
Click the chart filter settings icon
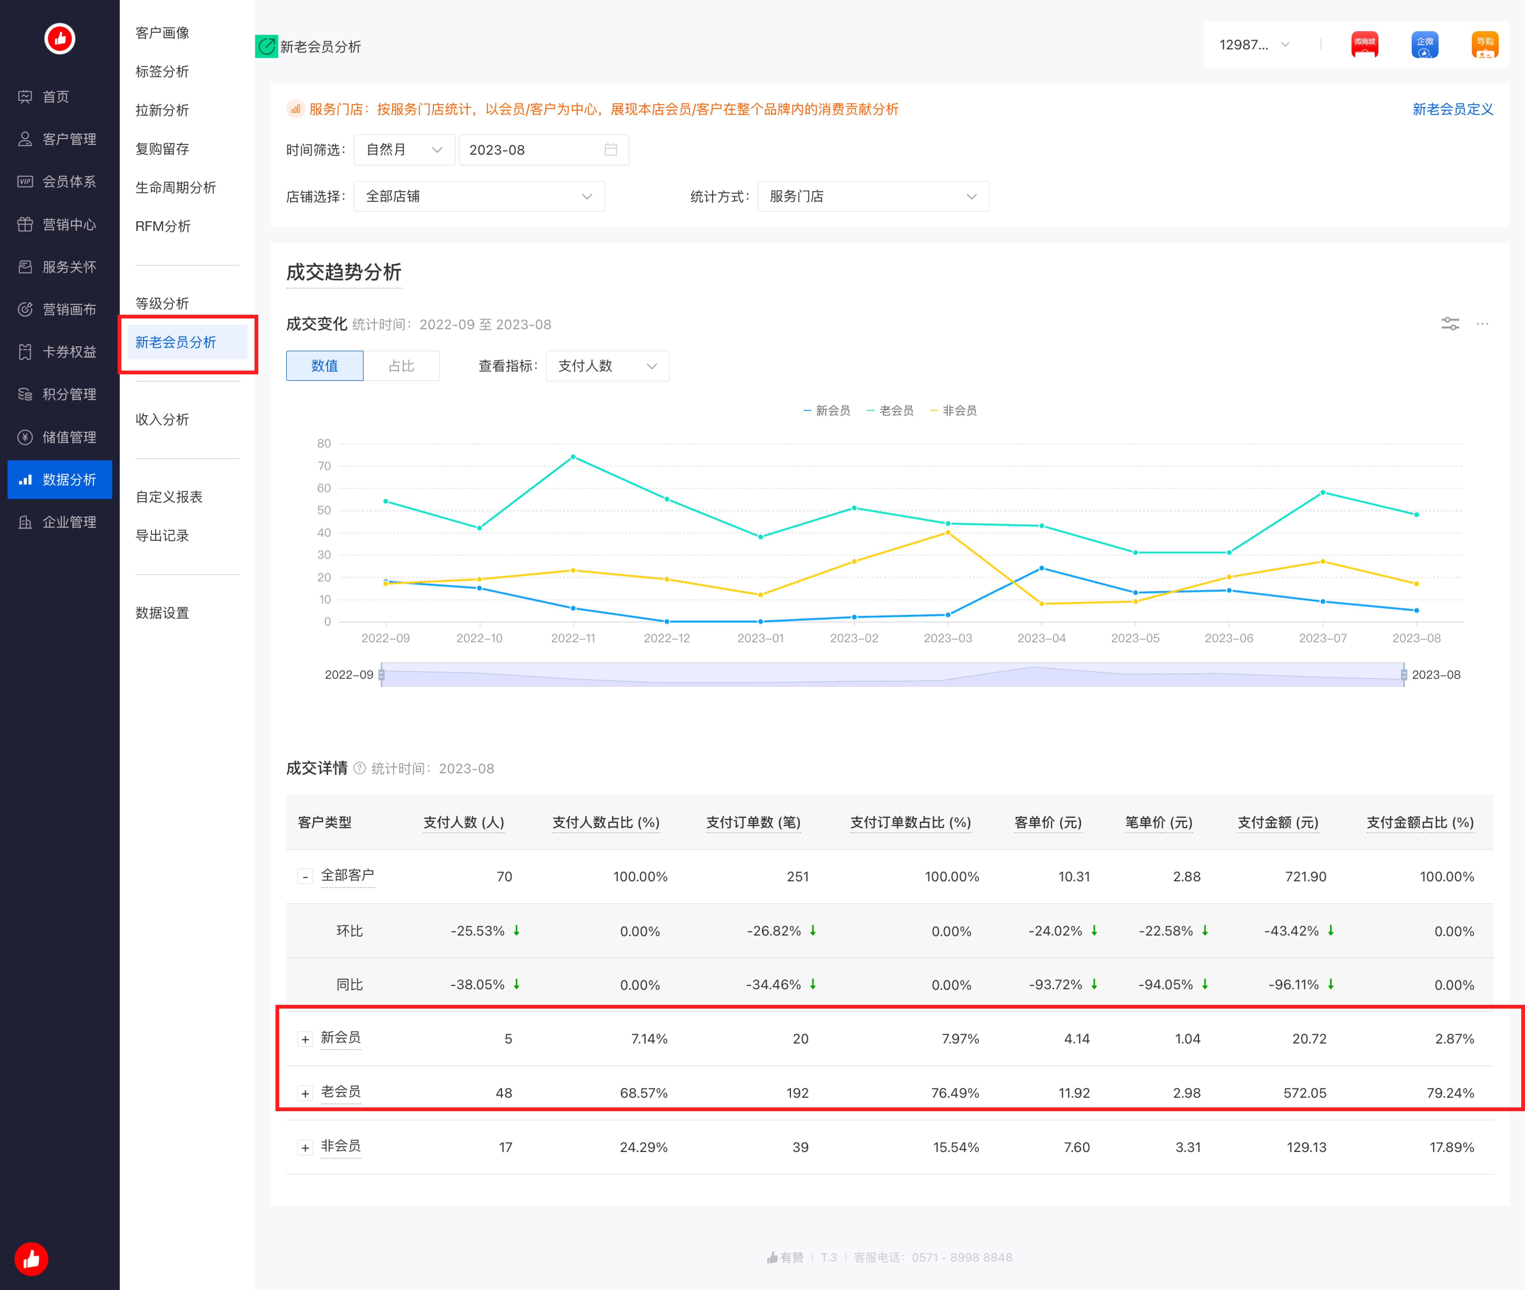[1450, 323]
